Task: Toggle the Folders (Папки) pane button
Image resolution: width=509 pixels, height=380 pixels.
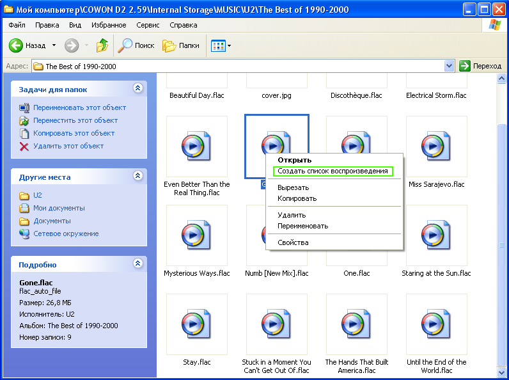Action: 181,45
